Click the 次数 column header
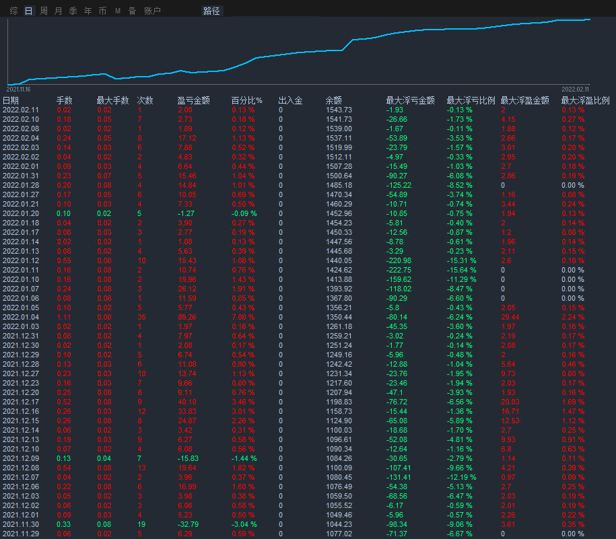The width and height of the screenshot is (616, 539). [145, 100]
